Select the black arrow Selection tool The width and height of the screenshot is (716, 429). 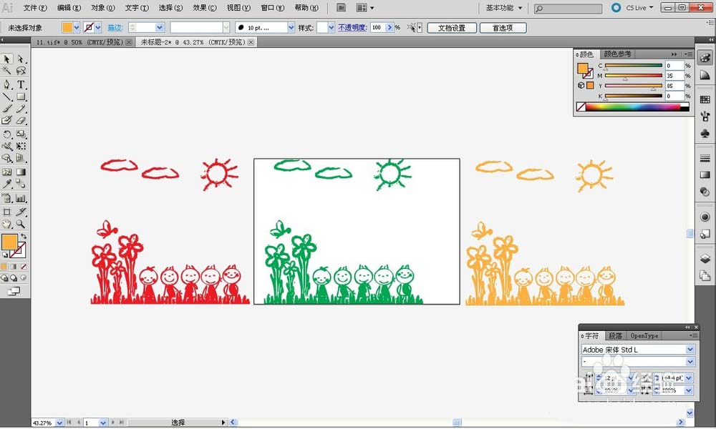click(x=7, y=59)
